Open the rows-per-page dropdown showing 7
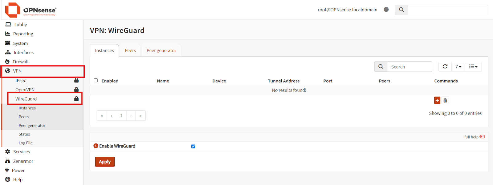 coord(458,67)
